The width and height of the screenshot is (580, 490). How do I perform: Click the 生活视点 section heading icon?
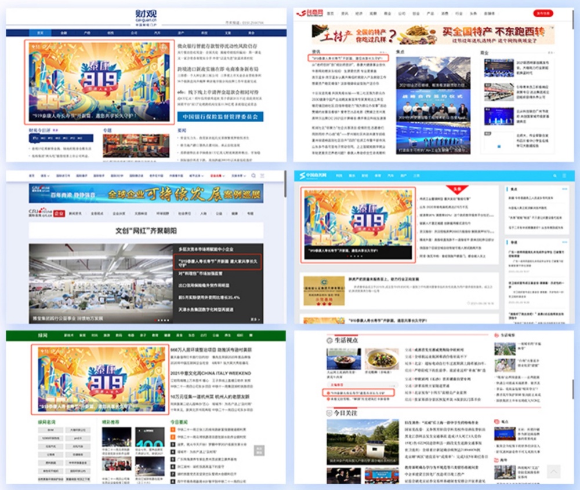(329, 340)
